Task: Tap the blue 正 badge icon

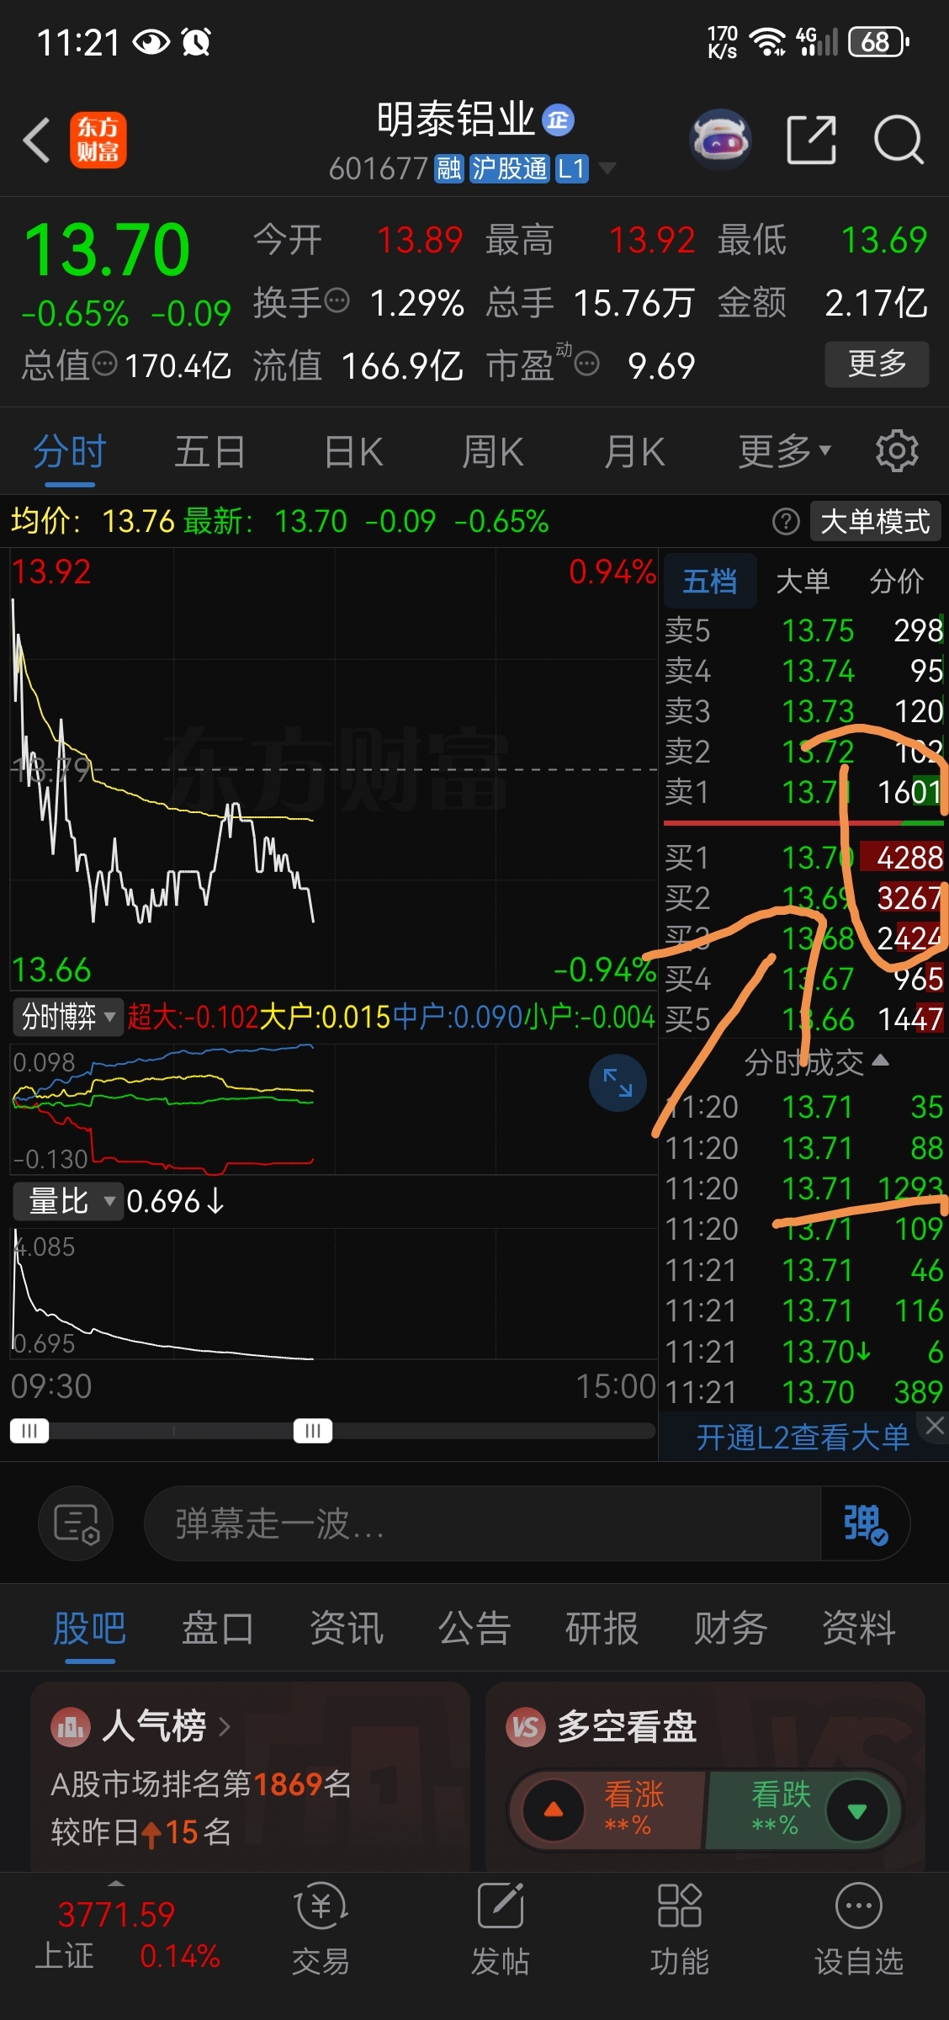Action: click(x=558, y=120)
